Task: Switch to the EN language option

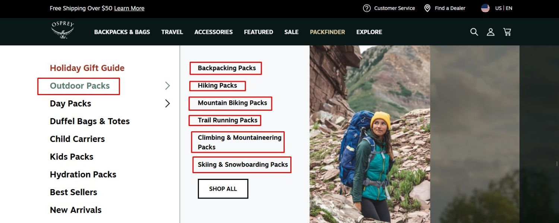Action: pyautogui.click(x=508, y=8)
